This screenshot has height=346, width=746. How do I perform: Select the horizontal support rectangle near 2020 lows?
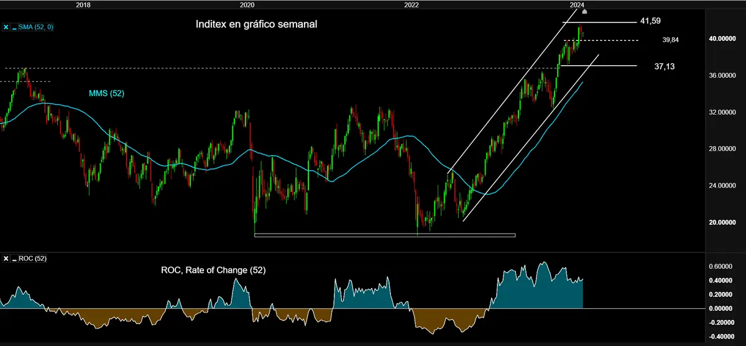click(385, 235)
